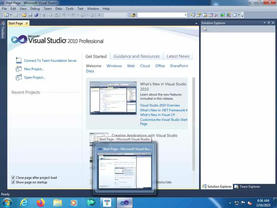
Task: Uncheck Close page after project load
Action: [13, 177]
